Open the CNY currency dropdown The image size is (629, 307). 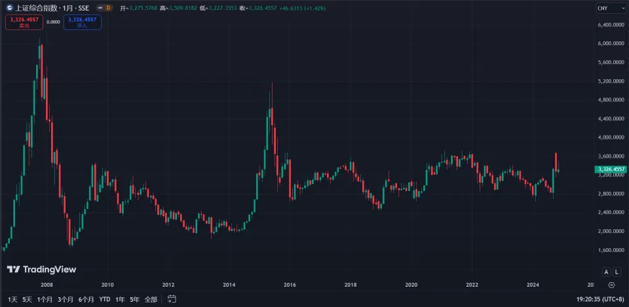(x=610, y=8)
